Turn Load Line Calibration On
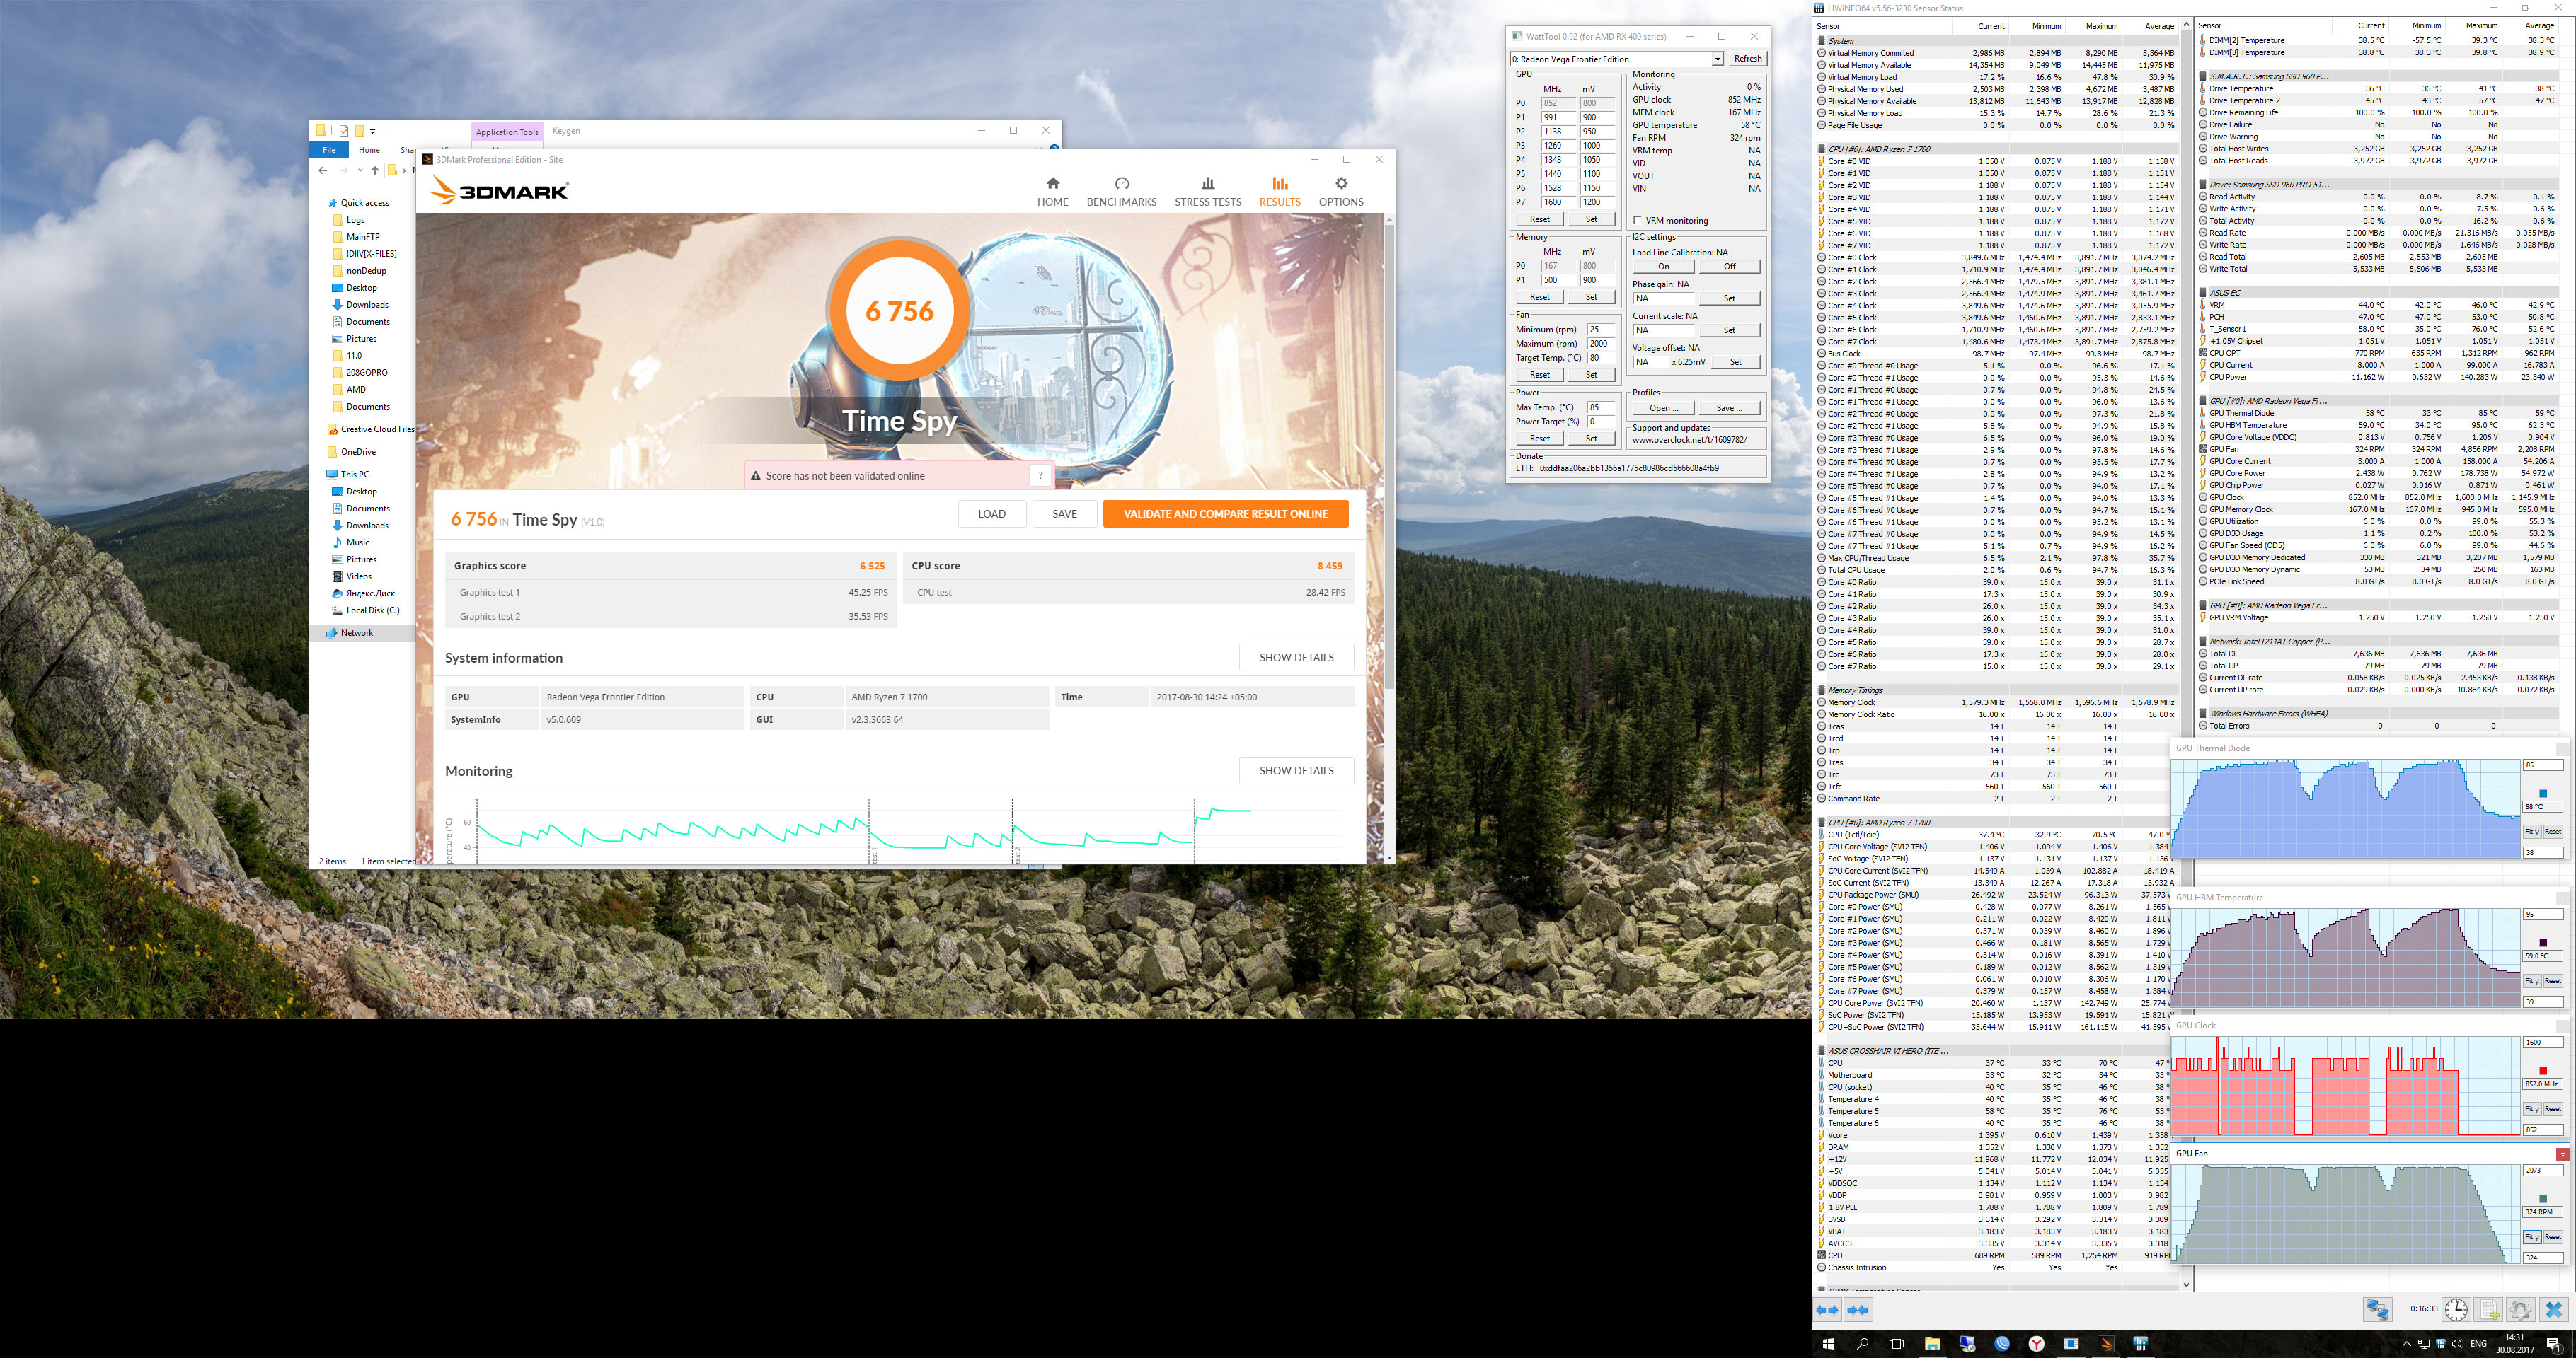Screen dimensions: 2576x1358 coord(1663,267)
